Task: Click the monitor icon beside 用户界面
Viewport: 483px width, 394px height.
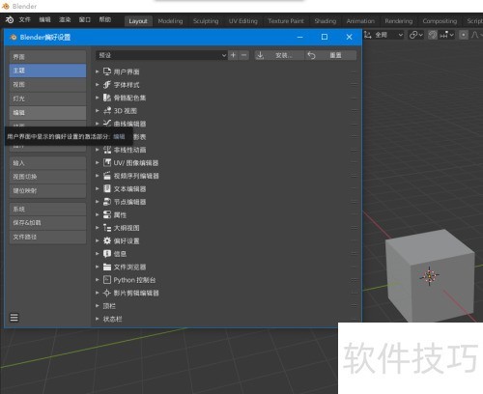Action: tap(107, 71)
